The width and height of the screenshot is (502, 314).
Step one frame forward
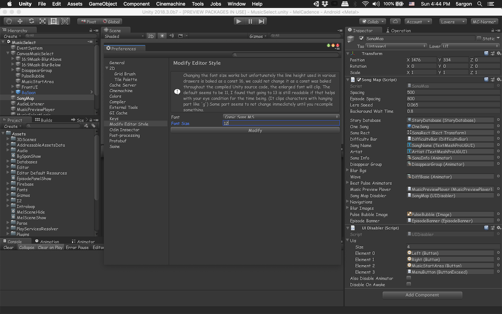tap(262, 21)
